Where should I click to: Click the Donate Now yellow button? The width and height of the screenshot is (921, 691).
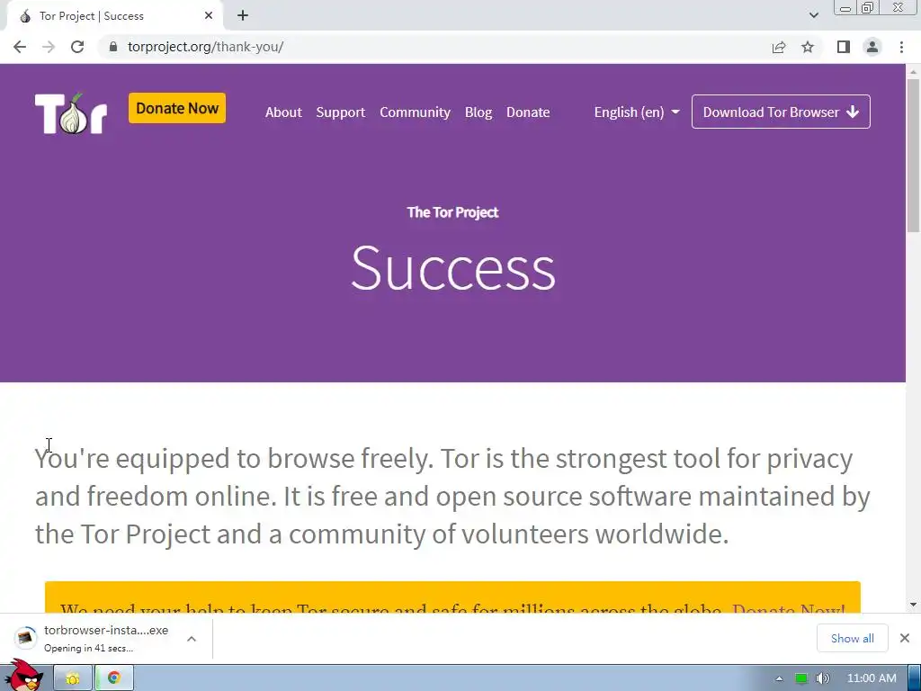click(177, 108)
